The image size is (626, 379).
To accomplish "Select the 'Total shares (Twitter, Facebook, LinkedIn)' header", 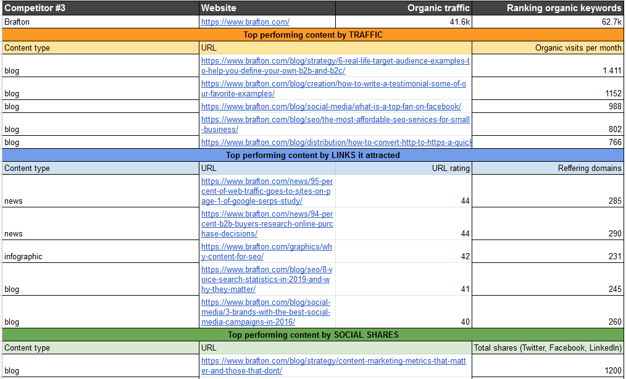I will 548,348.
